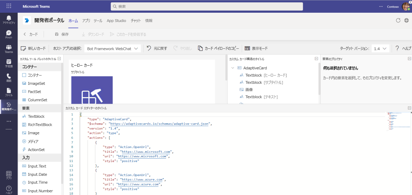Switch to the チャット tab

pyautogui.click(x=136, y=21)
